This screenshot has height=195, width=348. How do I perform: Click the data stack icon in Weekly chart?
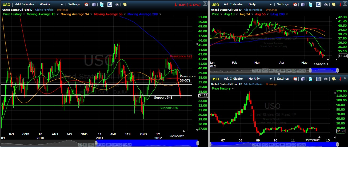tap(94, 5)
